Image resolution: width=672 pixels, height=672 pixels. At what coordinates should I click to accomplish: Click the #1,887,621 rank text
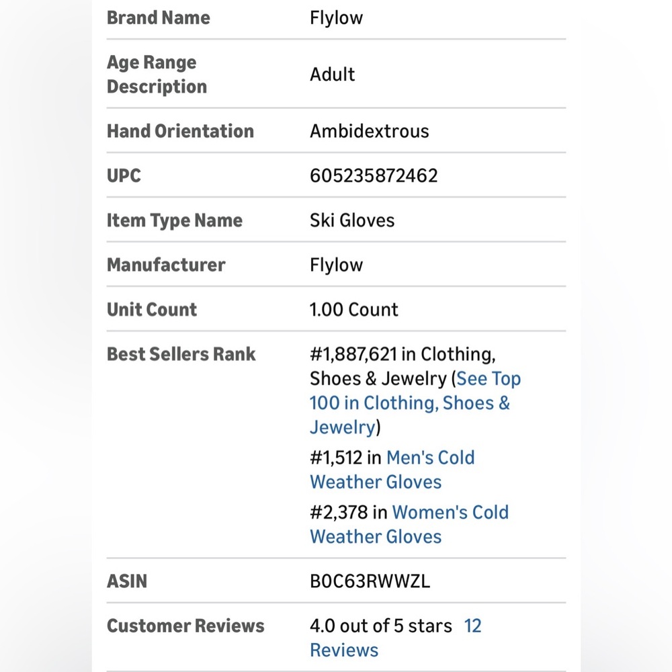(353, 354)
